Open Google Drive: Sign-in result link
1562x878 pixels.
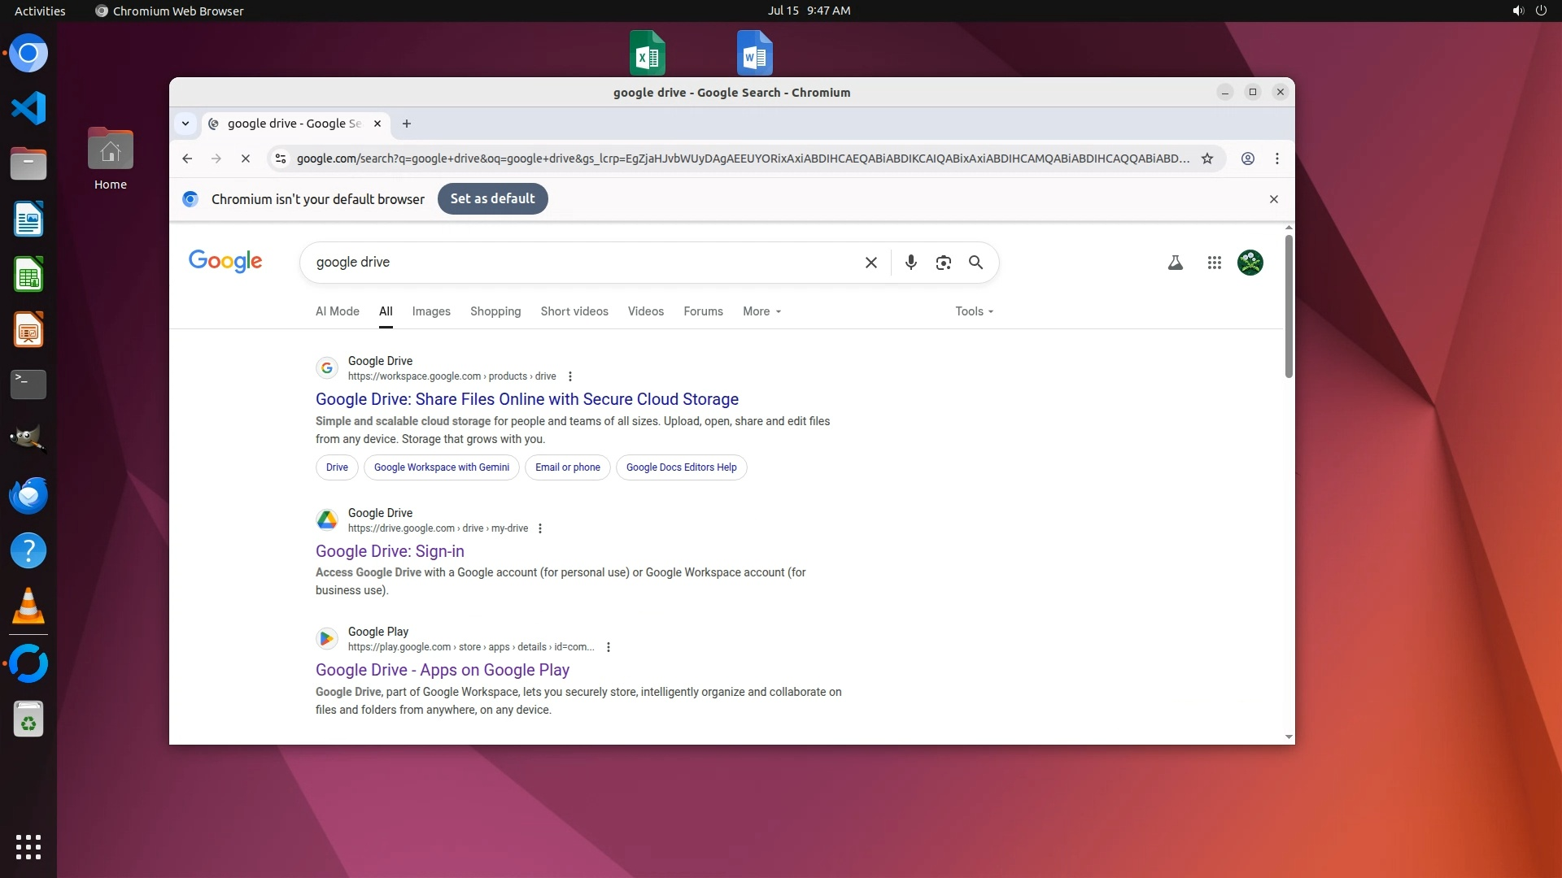[390, 551]
